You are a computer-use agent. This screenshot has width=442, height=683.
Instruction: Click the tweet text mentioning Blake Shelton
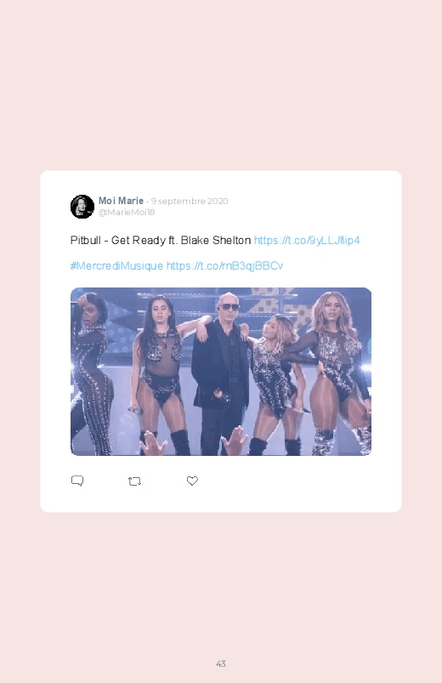tap(161, 241)
